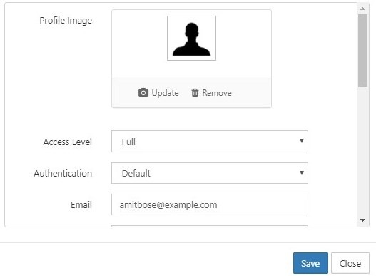The height and width of the screenshot is (276, 376).
Task: Click the Remove profile image link
Action: click(x=211, y=93)
